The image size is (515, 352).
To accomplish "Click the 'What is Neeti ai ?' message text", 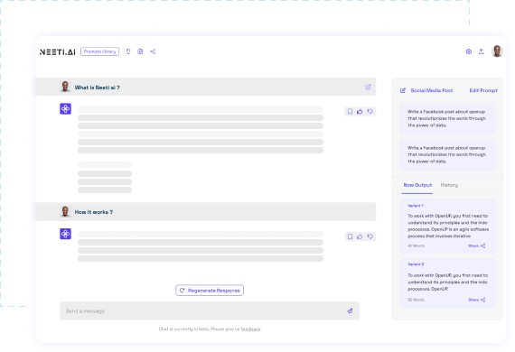I will click(x=98, y=88).
